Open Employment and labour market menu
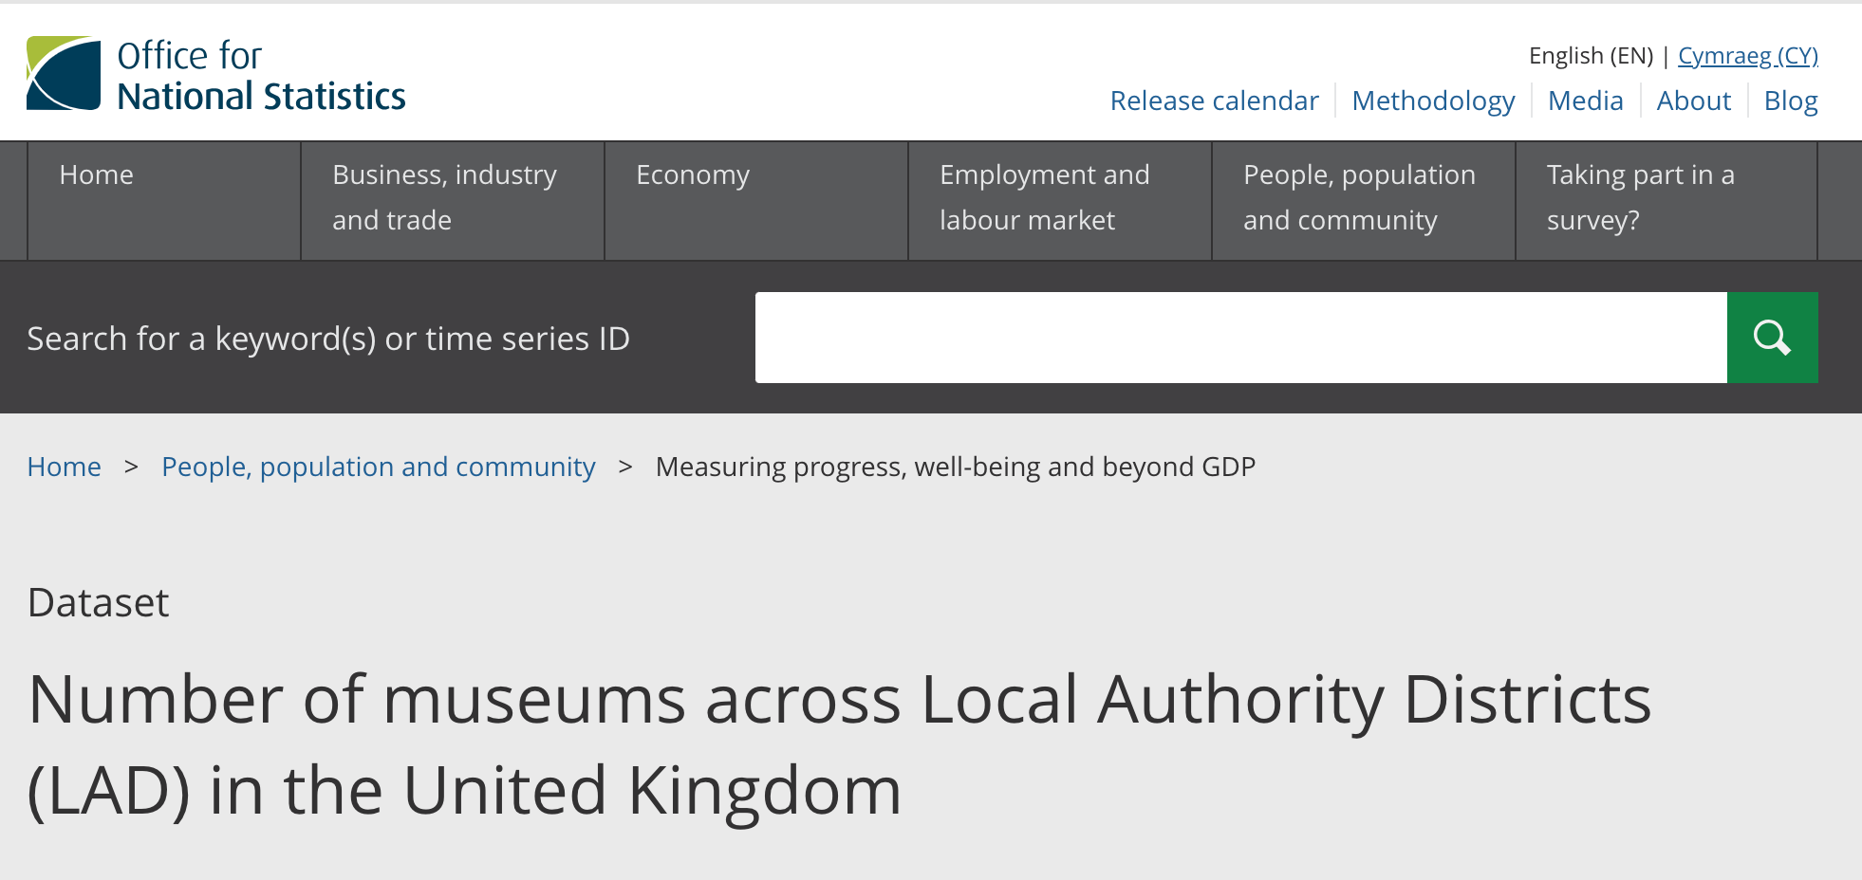The image size is (1862, 880). coord(1044,197)
